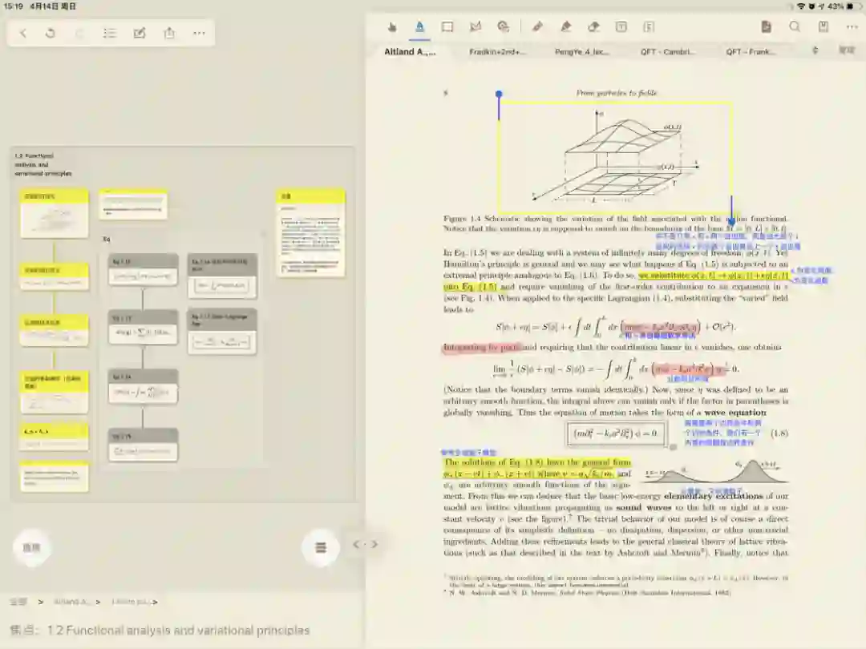Select the rectangle excerpt tool

[447, 26]
